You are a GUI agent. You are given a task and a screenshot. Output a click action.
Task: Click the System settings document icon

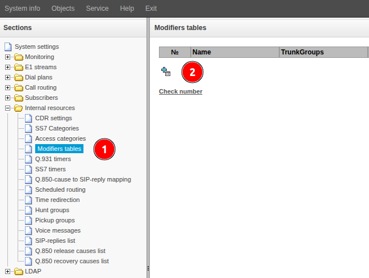tap(8, 47)
